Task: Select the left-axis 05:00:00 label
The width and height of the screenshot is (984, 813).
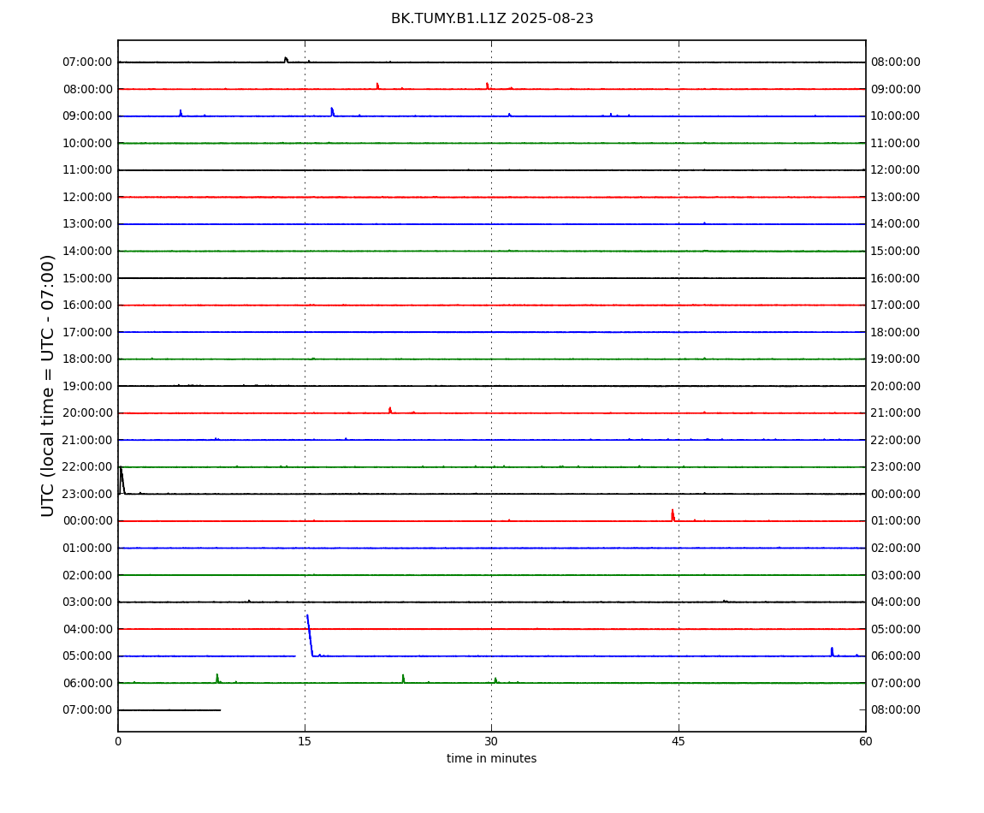Action: click(x=88, y=656)
